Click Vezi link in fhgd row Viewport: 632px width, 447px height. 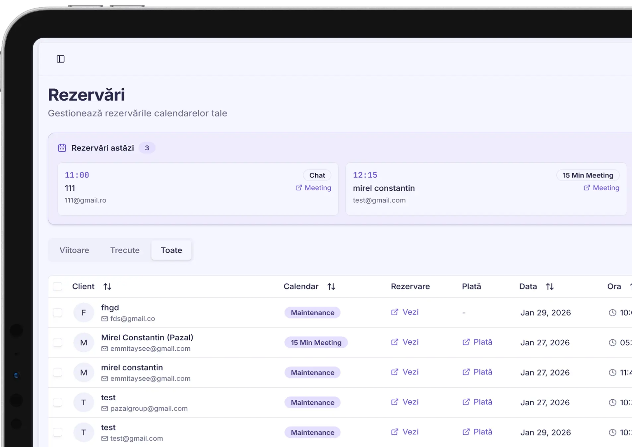click(405, 312)
